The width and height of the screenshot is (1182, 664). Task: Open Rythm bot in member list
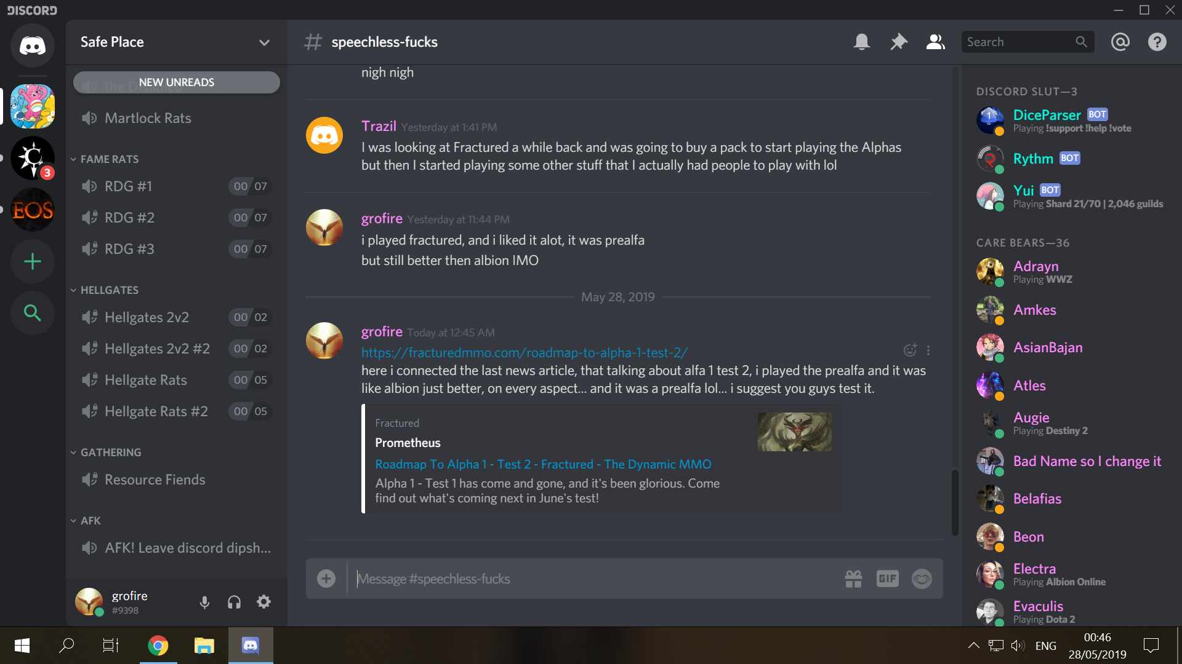[1071, 159]
